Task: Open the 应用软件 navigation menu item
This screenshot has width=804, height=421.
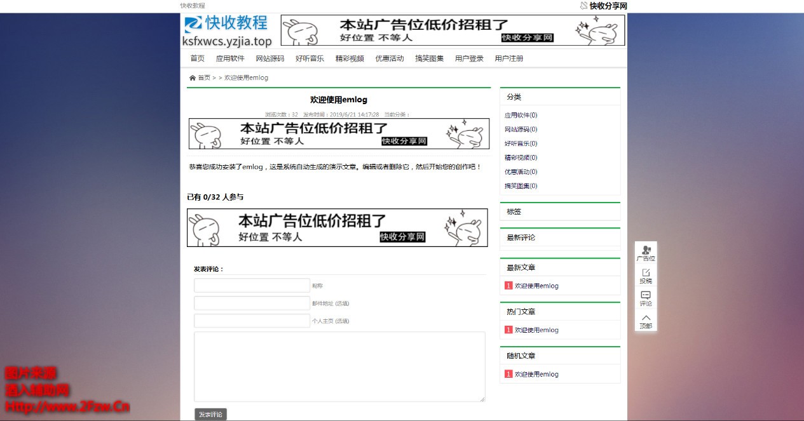Action: click(230, 58)
